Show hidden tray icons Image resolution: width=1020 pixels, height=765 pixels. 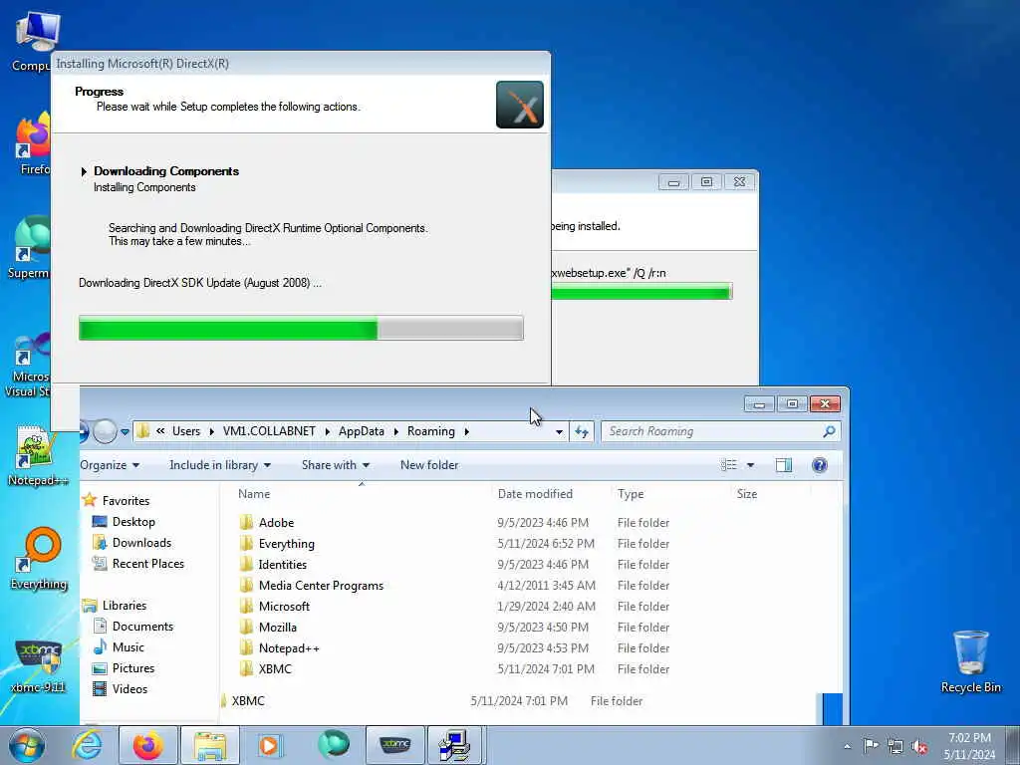pos(847,746)
